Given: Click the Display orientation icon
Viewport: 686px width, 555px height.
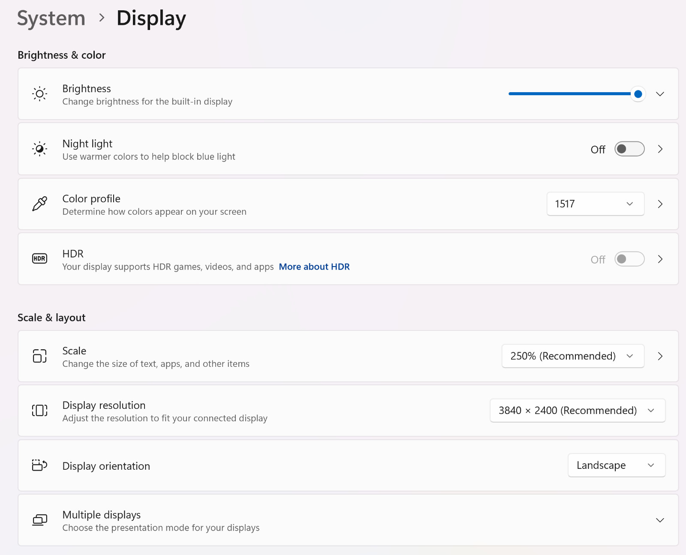Looking at the screenshot, I should click(x=39, y=465).
